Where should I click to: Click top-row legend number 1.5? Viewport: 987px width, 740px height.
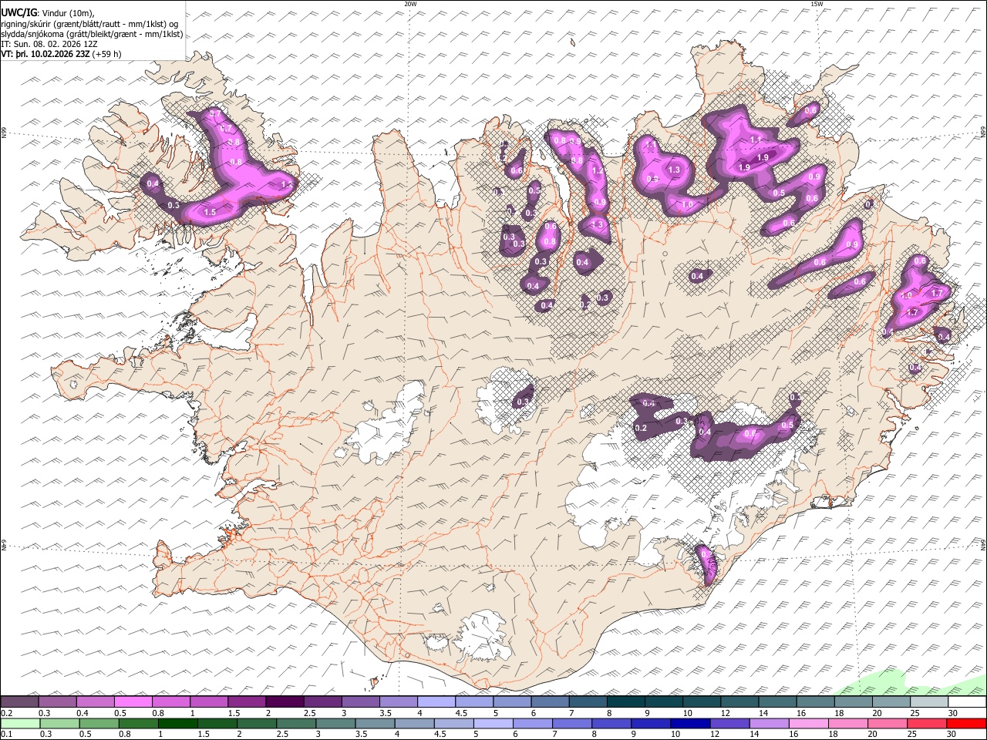(x=234, y=713)
